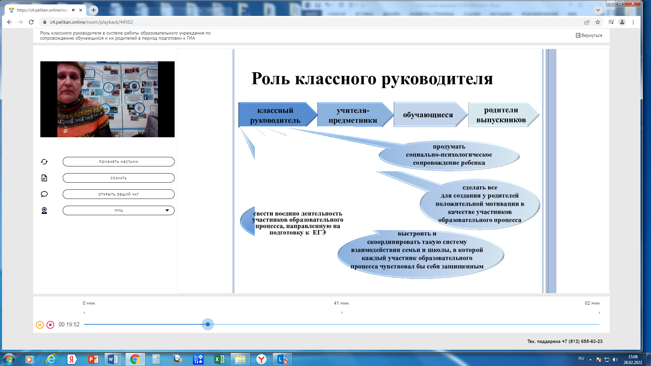The height and width of the screenshot is (366, 651).
Task: Jump to the 0 мин. timeline marker
Action: (x=89, y=303)
